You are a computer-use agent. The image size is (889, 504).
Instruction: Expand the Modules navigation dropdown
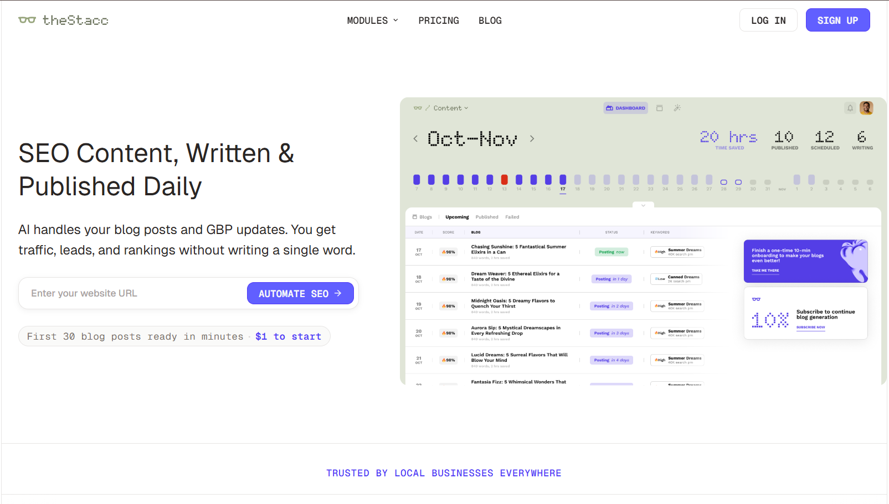click(372, 20)
